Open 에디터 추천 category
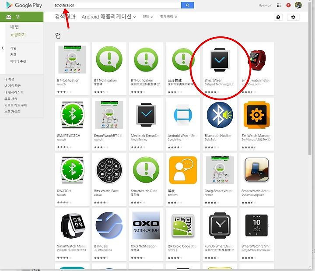This screenshot has width=315, height=271. click(x=18, y=61)
